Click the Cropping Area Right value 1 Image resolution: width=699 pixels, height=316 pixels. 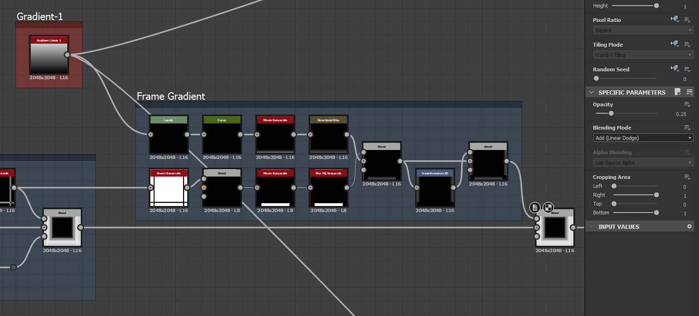(685, 196)
